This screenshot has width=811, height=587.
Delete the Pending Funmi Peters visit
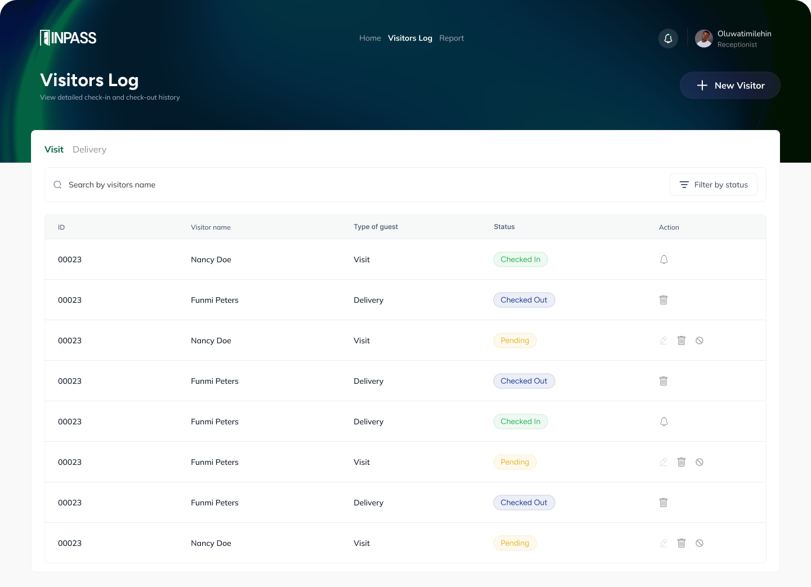[681, 462]
